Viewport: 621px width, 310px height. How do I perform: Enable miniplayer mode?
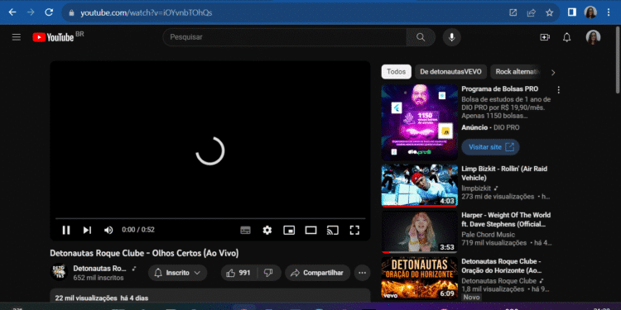[289, 230]
